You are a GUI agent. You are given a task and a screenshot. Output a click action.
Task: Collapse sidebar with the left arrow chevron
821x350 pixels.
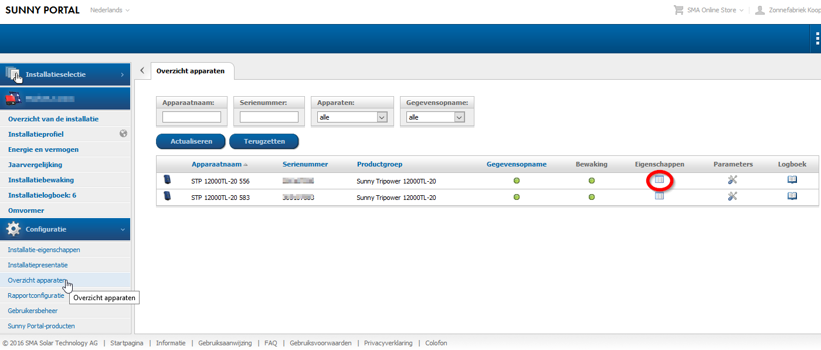(142, 70)
